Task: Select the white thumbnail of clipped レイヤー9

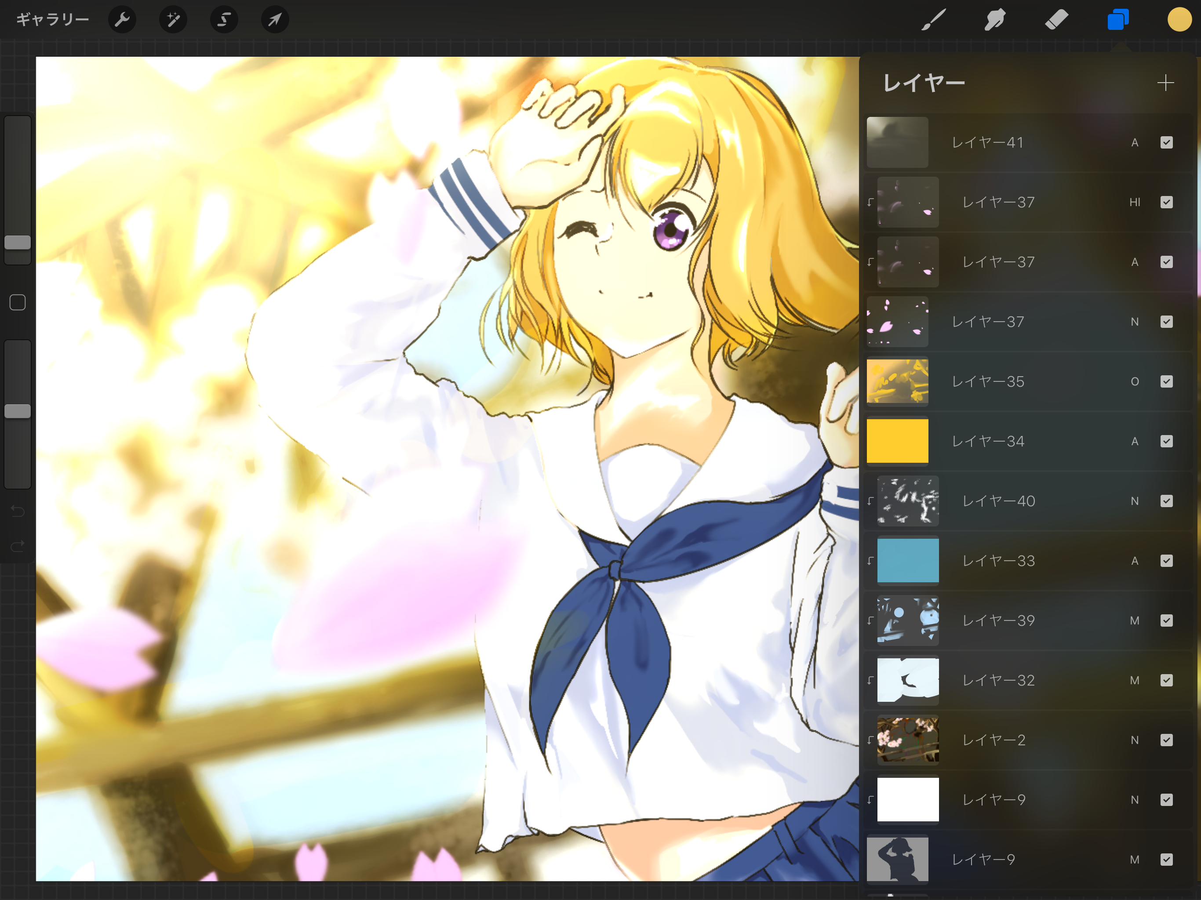Action: click(x=908, y=799)
